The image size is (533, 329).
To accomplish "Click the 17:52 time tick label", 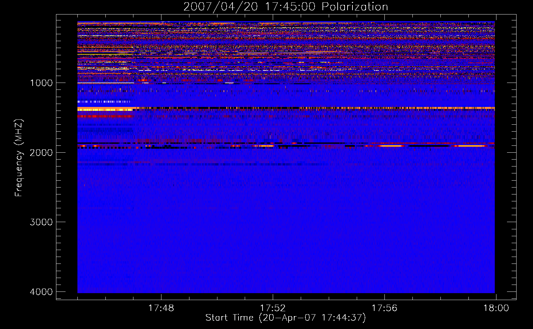I will pyautogui.click(x=273, y=308).
